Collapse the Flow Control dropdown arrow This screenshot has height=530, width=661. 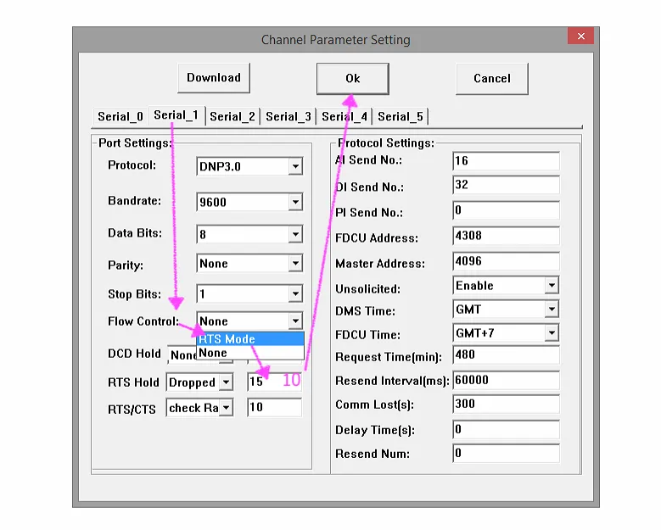click(295, 321)
